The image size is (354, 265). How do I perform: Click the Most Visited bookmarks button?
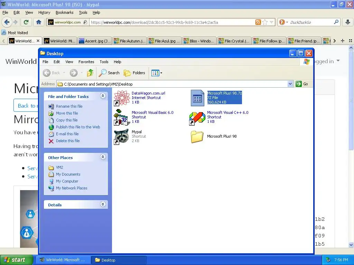click(15, 33)
